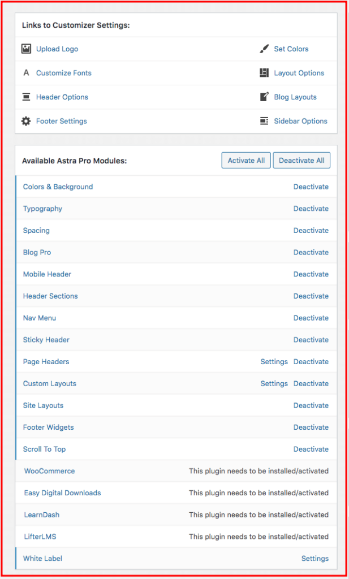Click the Activate All button
349x579 pixels.
click(x=246, y=160)
